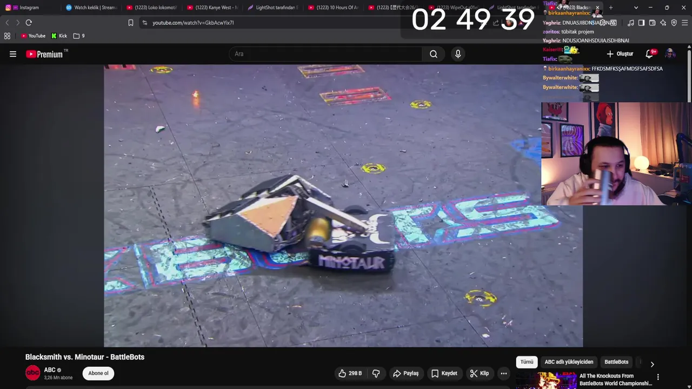692x389 pixels.
Task: Expand the browser tab list dropdown
Action: (x=636, y=8)
